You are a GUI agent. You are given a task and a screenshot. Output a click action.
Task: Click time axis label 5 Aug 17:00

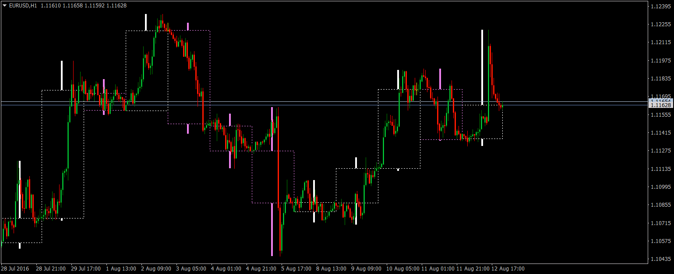(x=296, y=269)
